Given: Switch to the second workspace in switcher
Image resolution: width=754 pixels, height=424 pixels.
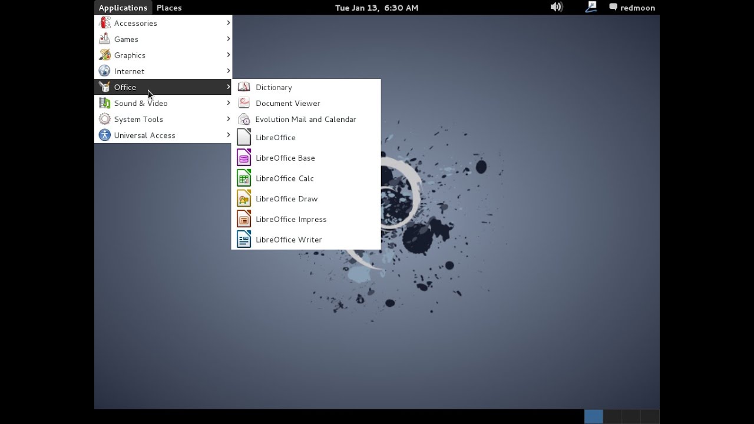Looking at the screenshot, I should pyautogui.click(x=613, y=416).
